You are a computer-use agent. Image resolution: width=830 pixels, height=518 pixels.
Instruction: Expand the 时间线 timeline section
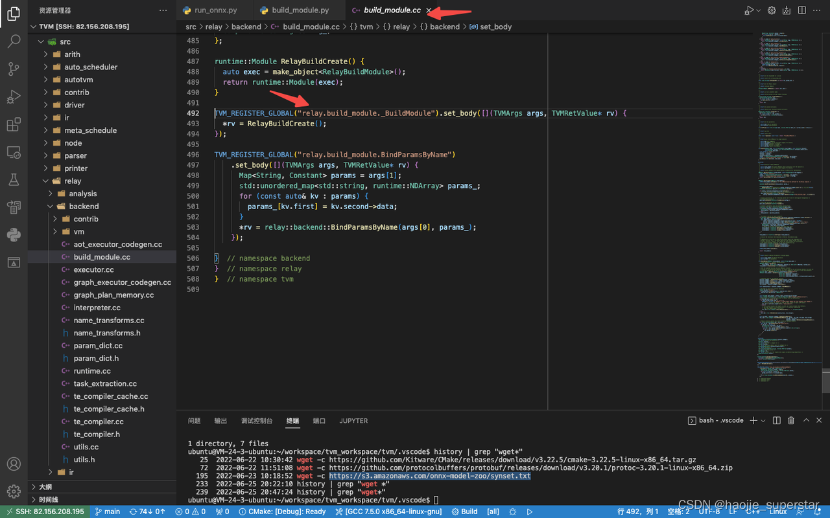102,499
